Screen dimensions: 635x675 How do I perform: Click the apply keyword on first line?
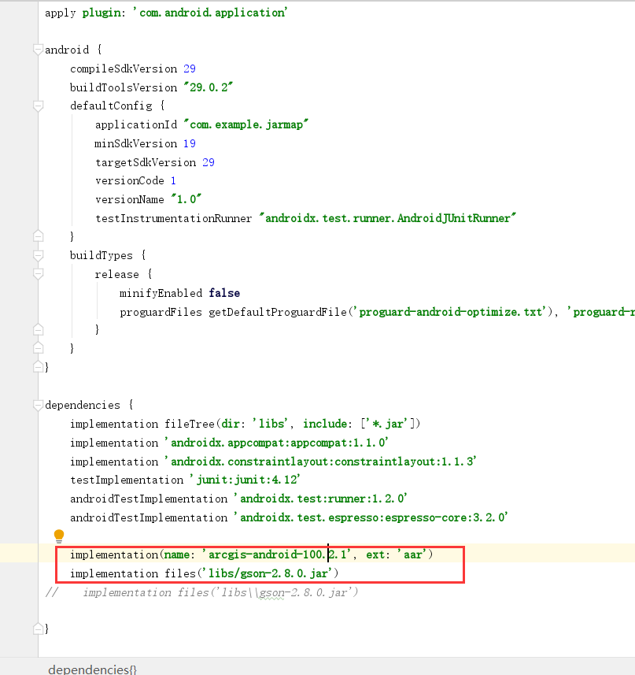[60, 13]
